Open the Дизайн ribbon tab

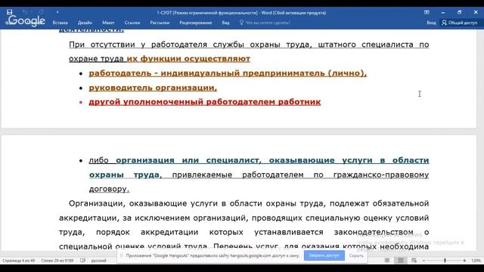click(x=85, y=23)
